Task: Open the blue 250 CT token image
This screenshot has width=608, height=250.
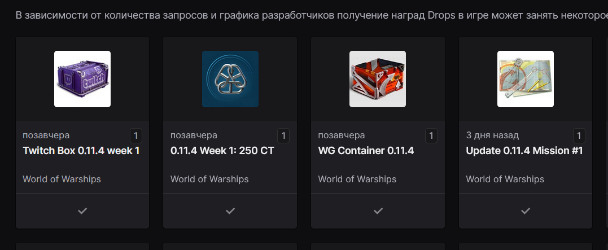Action: click(x=230, y=79)
